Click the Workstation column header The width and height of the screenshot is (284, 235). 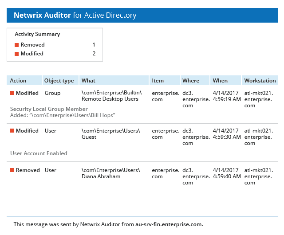point(260,81)
